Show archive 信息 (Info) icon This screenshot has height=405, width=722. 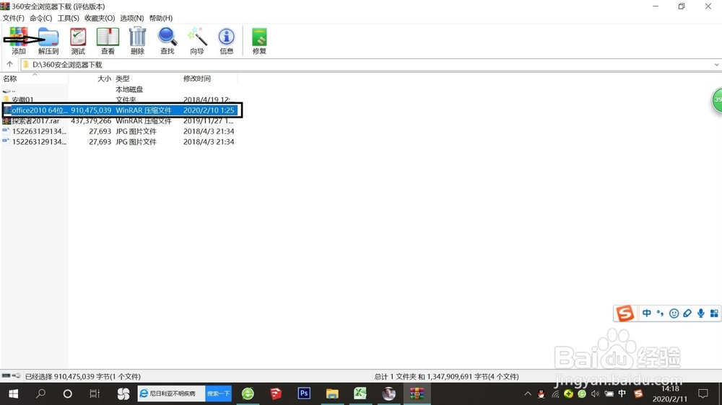tap(227, 40)
